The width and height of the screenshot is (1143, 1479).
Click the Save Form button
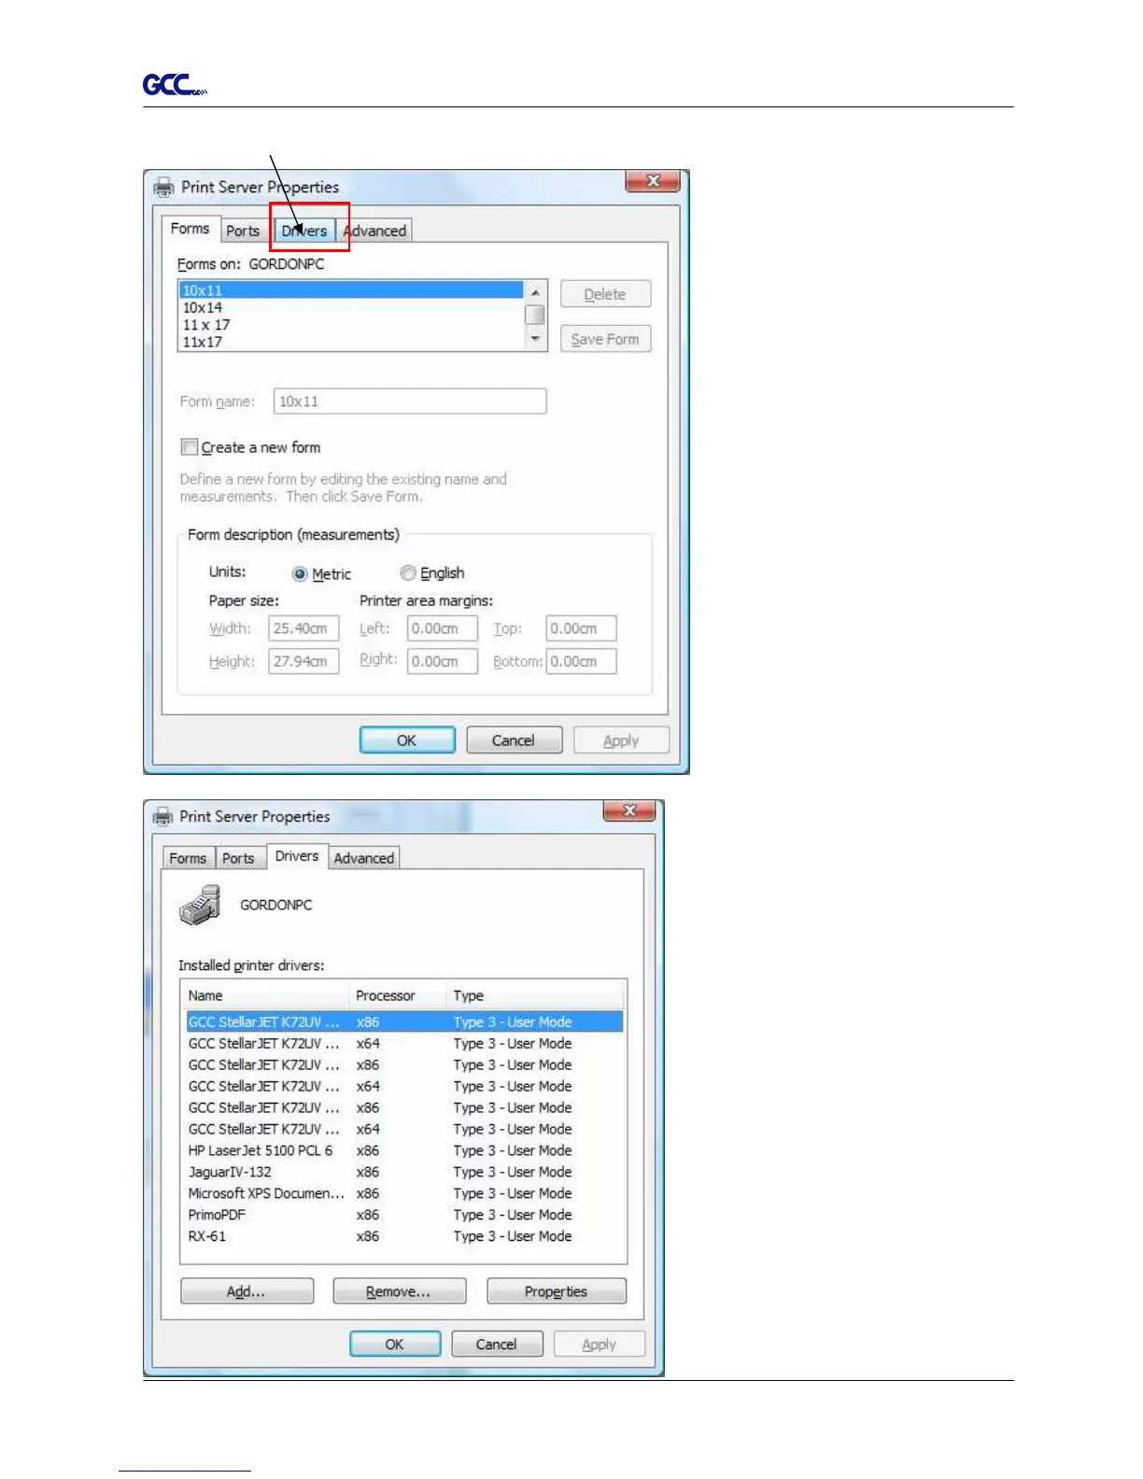click(605, 339)
